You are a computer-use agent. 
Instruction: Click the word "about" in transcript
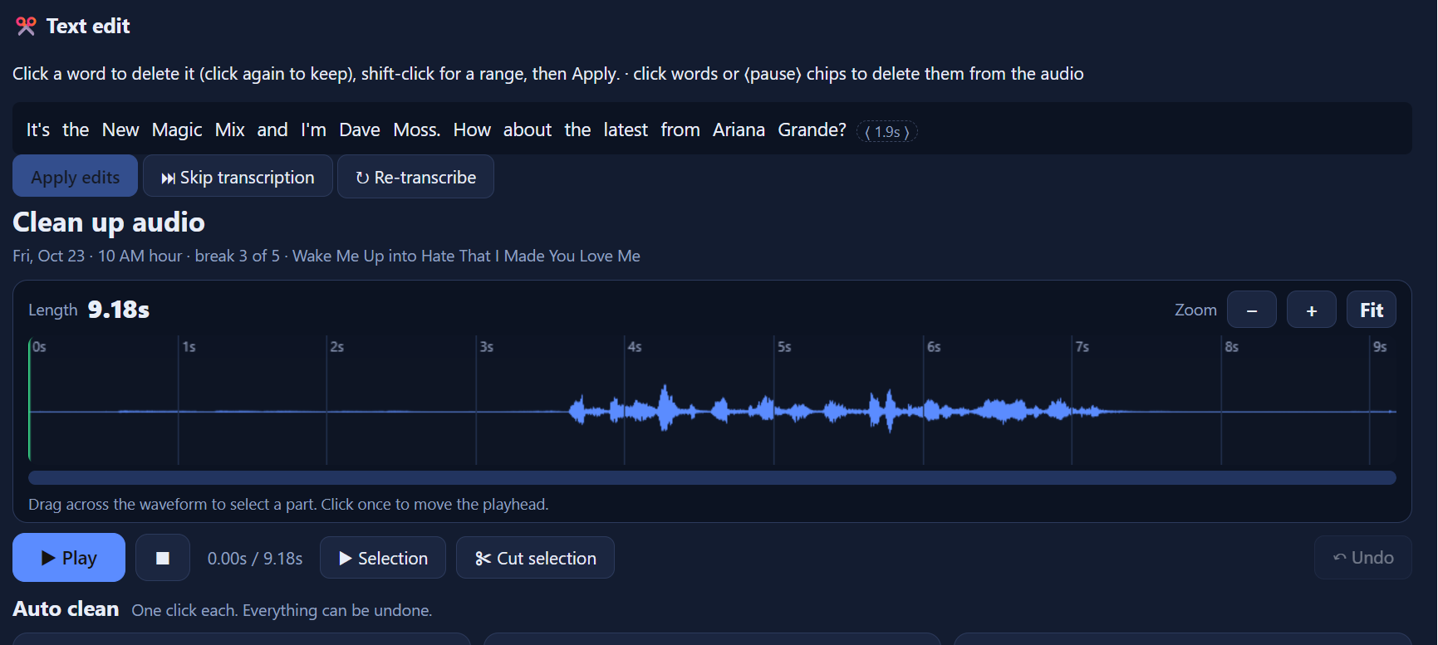tap(528, 130)
